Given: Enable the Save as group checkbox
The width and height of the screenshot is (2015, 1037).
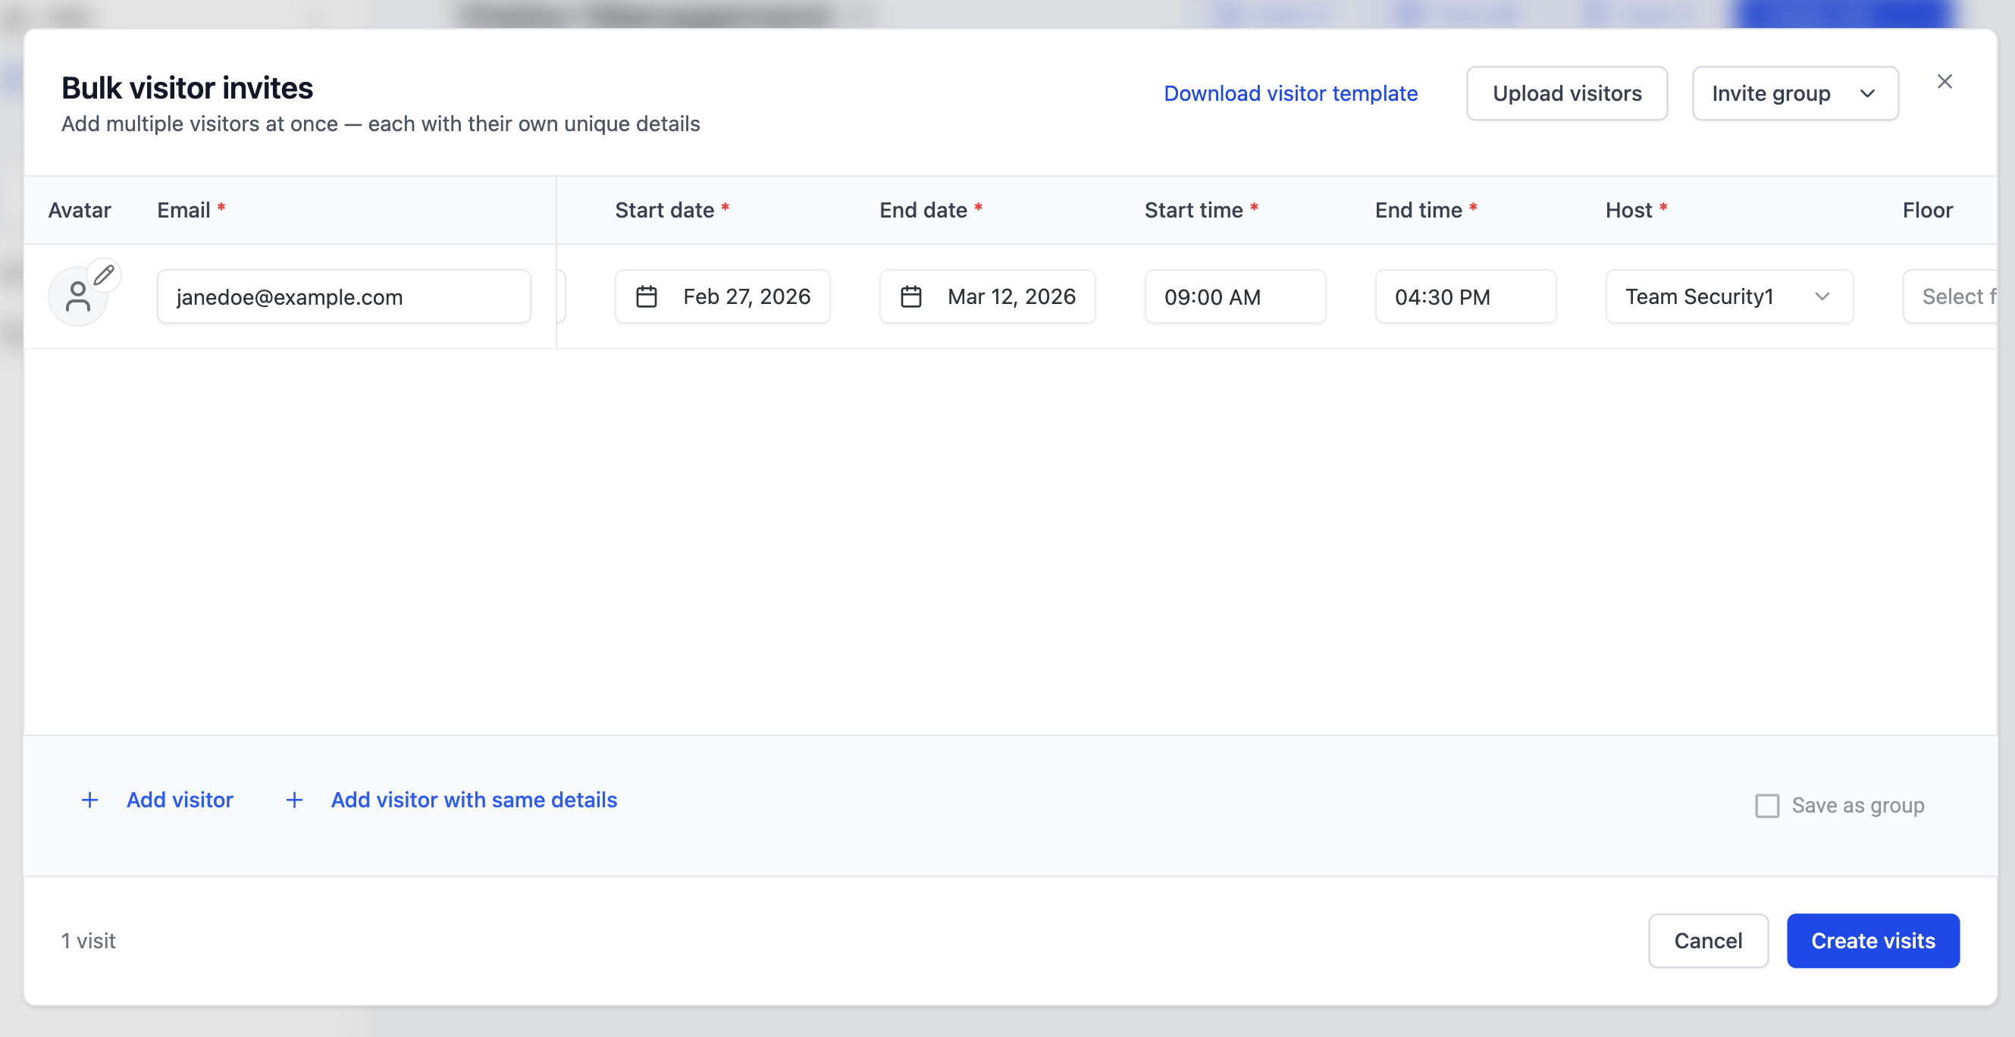Looking at the screenshot, I should click(x=1766, y=805).
